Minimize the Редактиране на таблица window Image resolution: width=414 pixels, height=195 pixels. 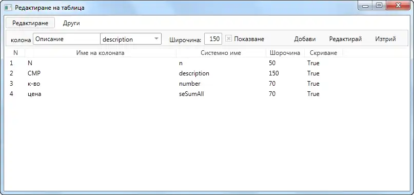click(365, 5)
